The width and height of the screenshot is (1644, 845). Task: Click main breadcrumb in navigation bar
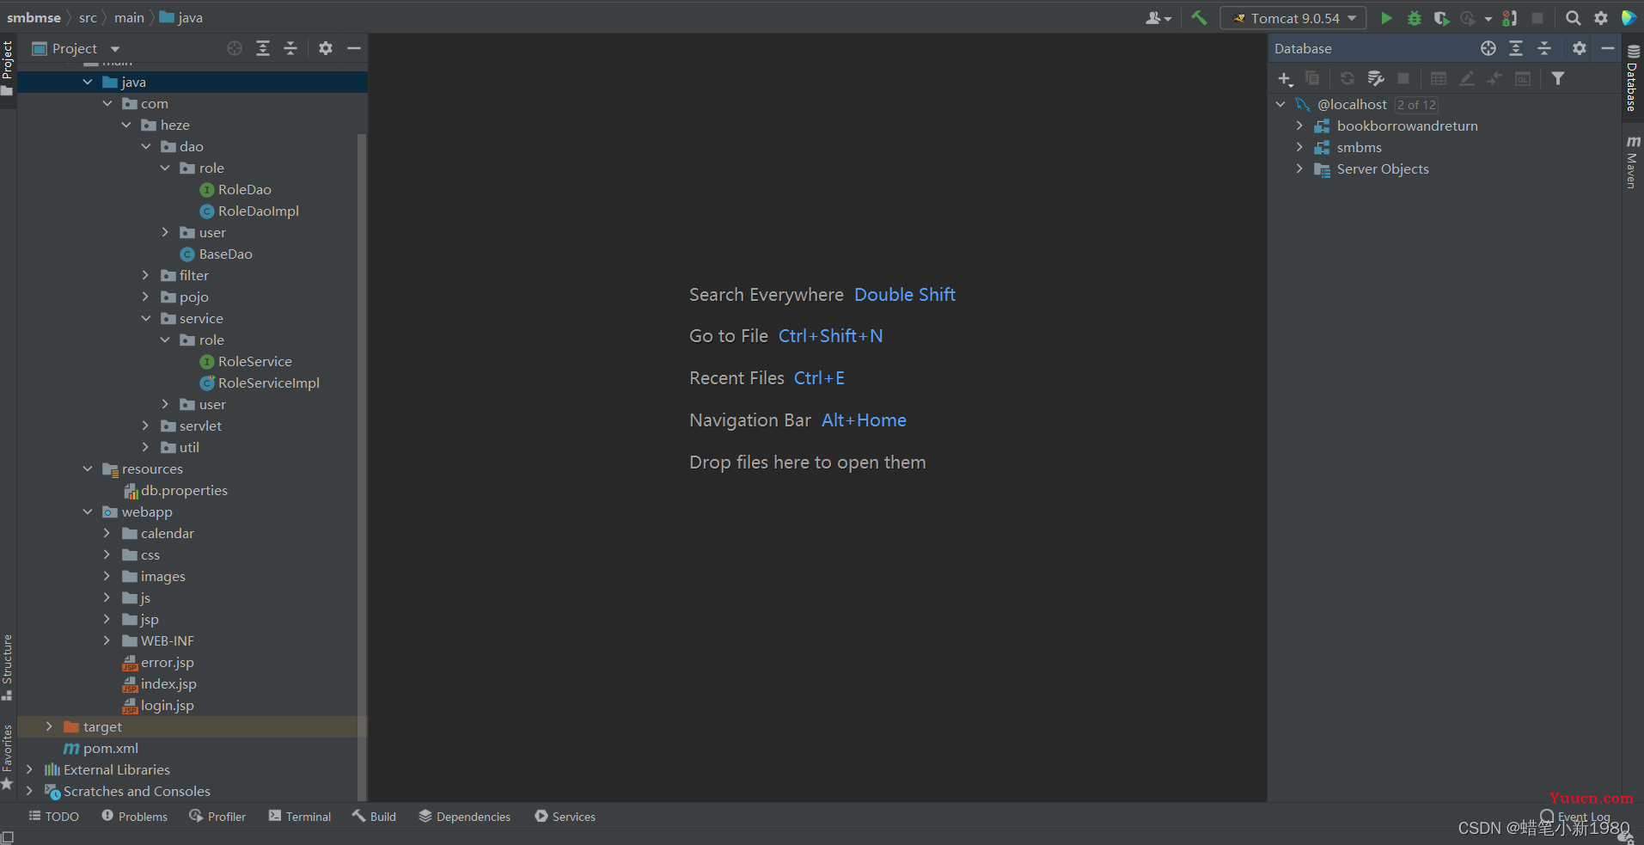[129, 17]
